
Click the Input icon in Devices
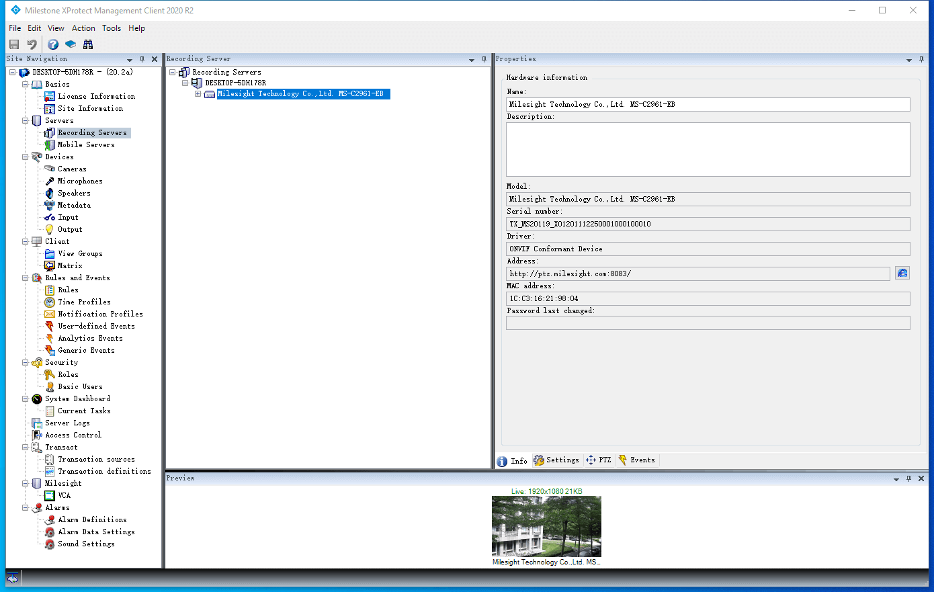pyautogui.click(x=50, y=217)
